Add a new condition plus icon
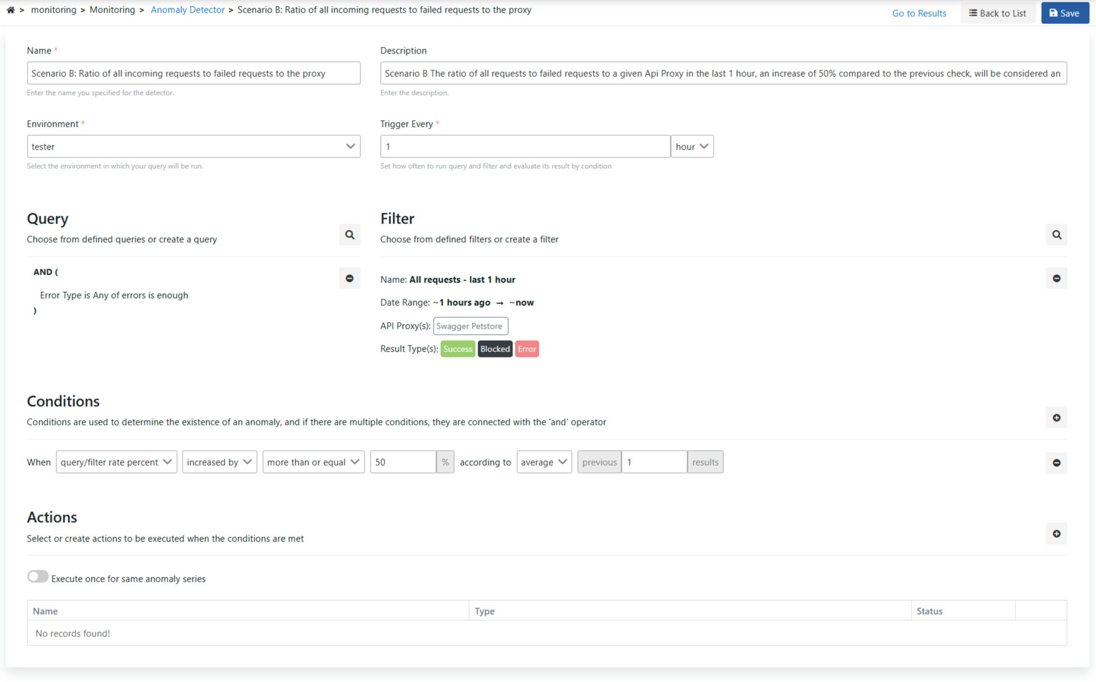Viewport: 1096px width, 682px height. [x=1056, y=418]
